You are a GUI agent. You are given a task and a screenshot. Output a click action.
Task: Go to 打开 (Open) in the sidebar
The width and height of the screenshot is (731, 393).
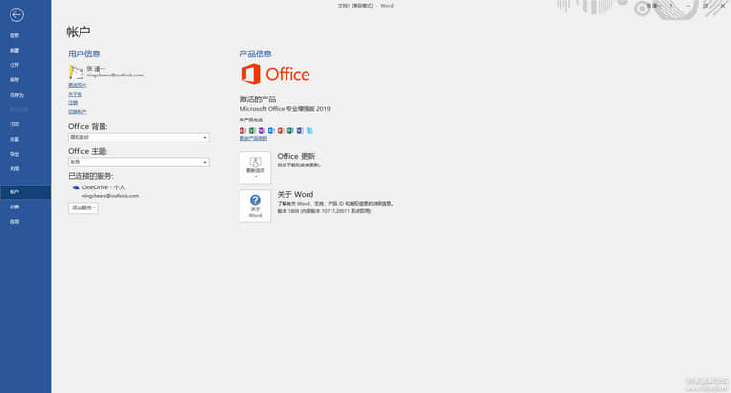(14, 65)
